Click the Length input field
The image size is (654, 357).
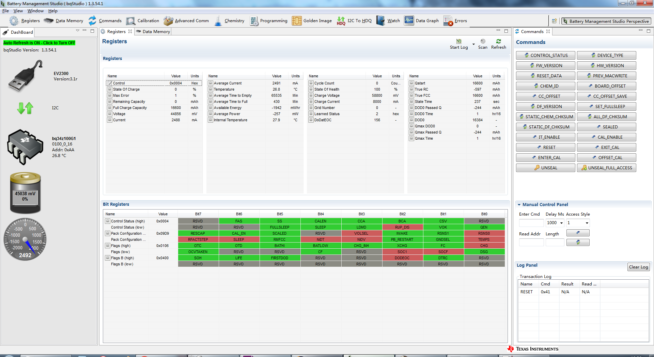(555, 242)
